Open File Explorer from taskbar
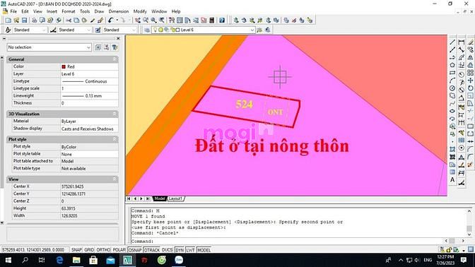 76,260
